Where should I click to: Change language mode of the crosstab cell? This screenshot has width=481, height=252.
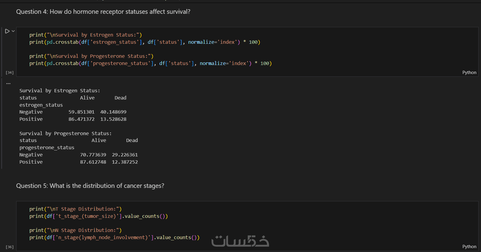(469, 73)
